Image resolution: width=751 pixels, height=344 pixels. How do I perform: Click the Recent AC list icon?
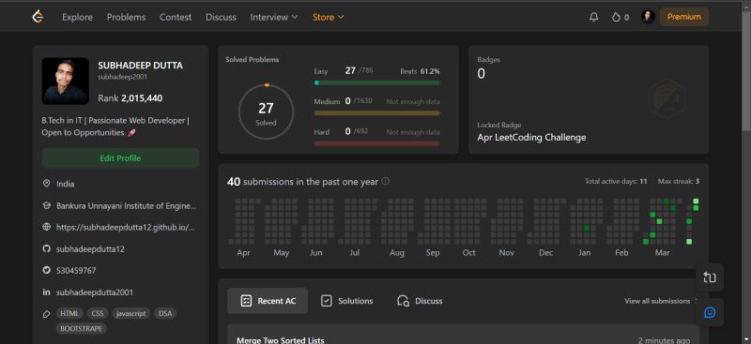coord(246,301)
